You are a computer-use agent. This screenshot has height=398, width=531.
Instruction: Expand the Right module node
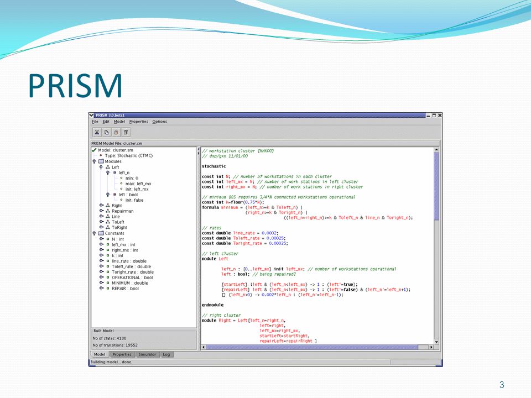pyautogui.click(x=101, y=206)
